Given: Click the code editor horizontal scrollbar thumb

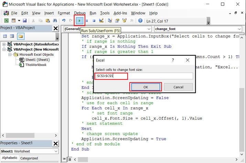Looking at the screenshot, I should [x=83, y=160].
